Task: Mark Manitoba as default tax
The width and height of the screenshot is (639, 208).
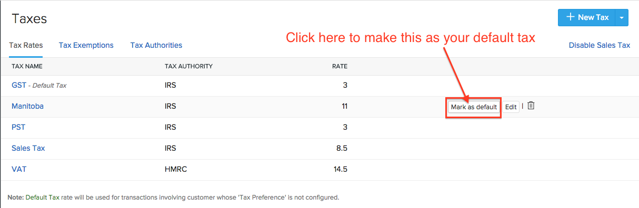Action: coord(474,107)
